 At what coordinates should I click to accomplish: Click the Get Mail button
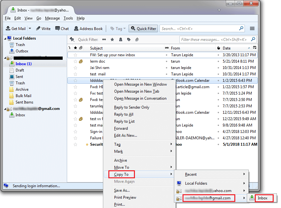(16, 28)
